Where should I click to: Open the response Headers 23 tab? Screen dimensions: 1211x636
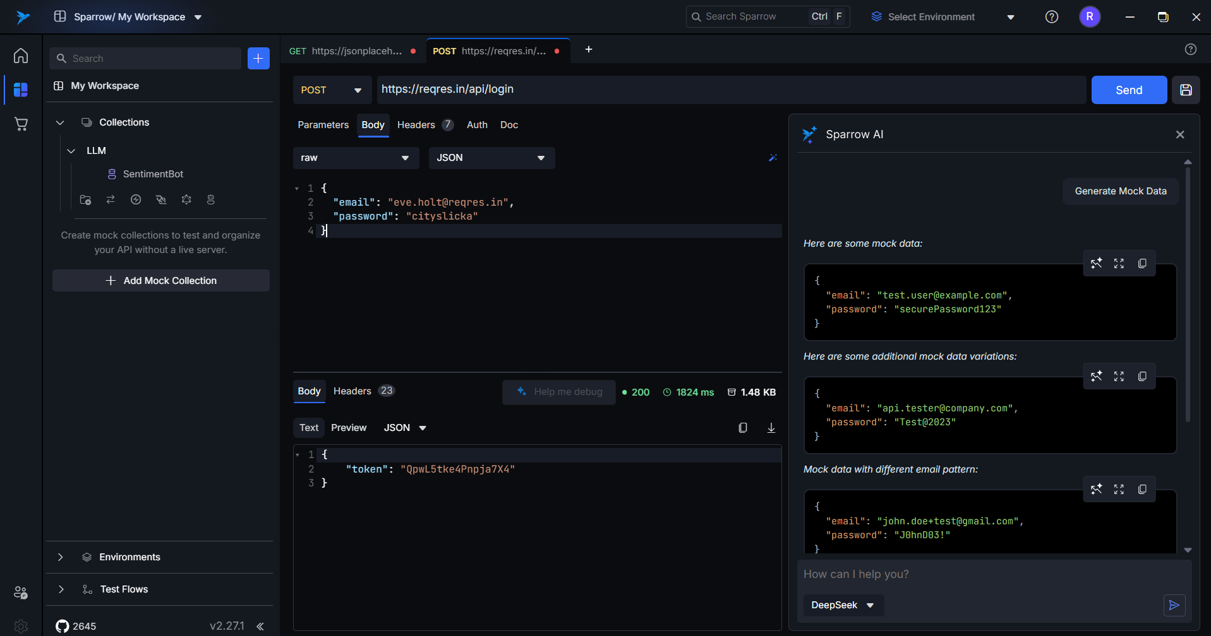pyautogui.click(x=364, y=391)
